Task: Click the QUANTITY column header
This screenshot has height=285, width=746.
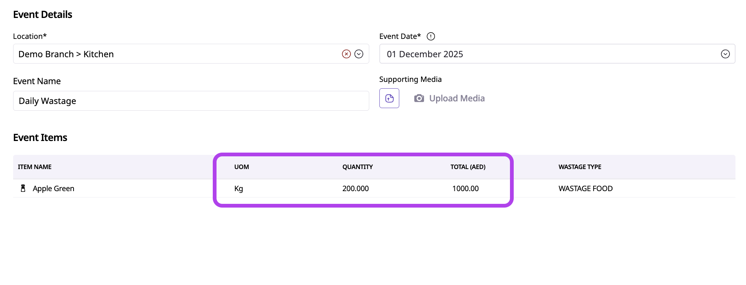Action: (x=357, y=167)
